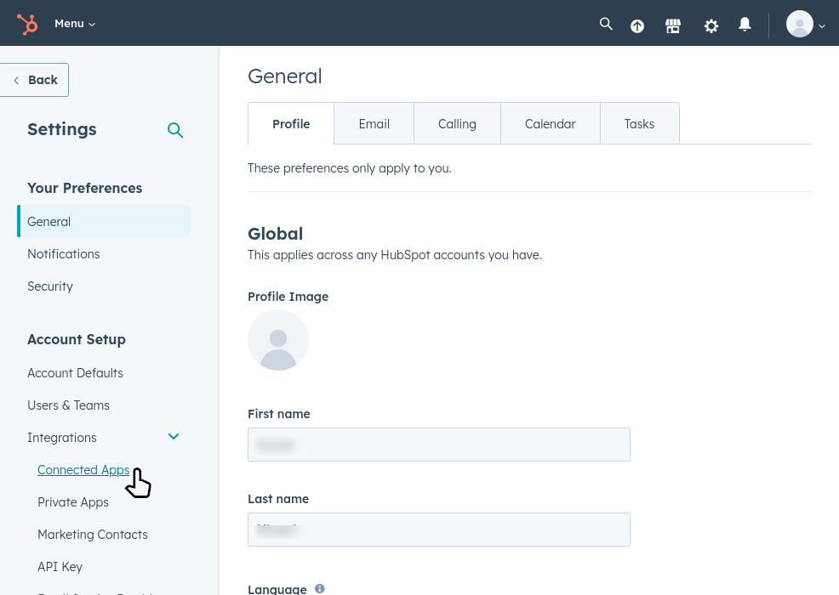Expand the account avatar menu
Viewport: 839px width, 595px height.
pyautogui.click(x=806, y=25)
